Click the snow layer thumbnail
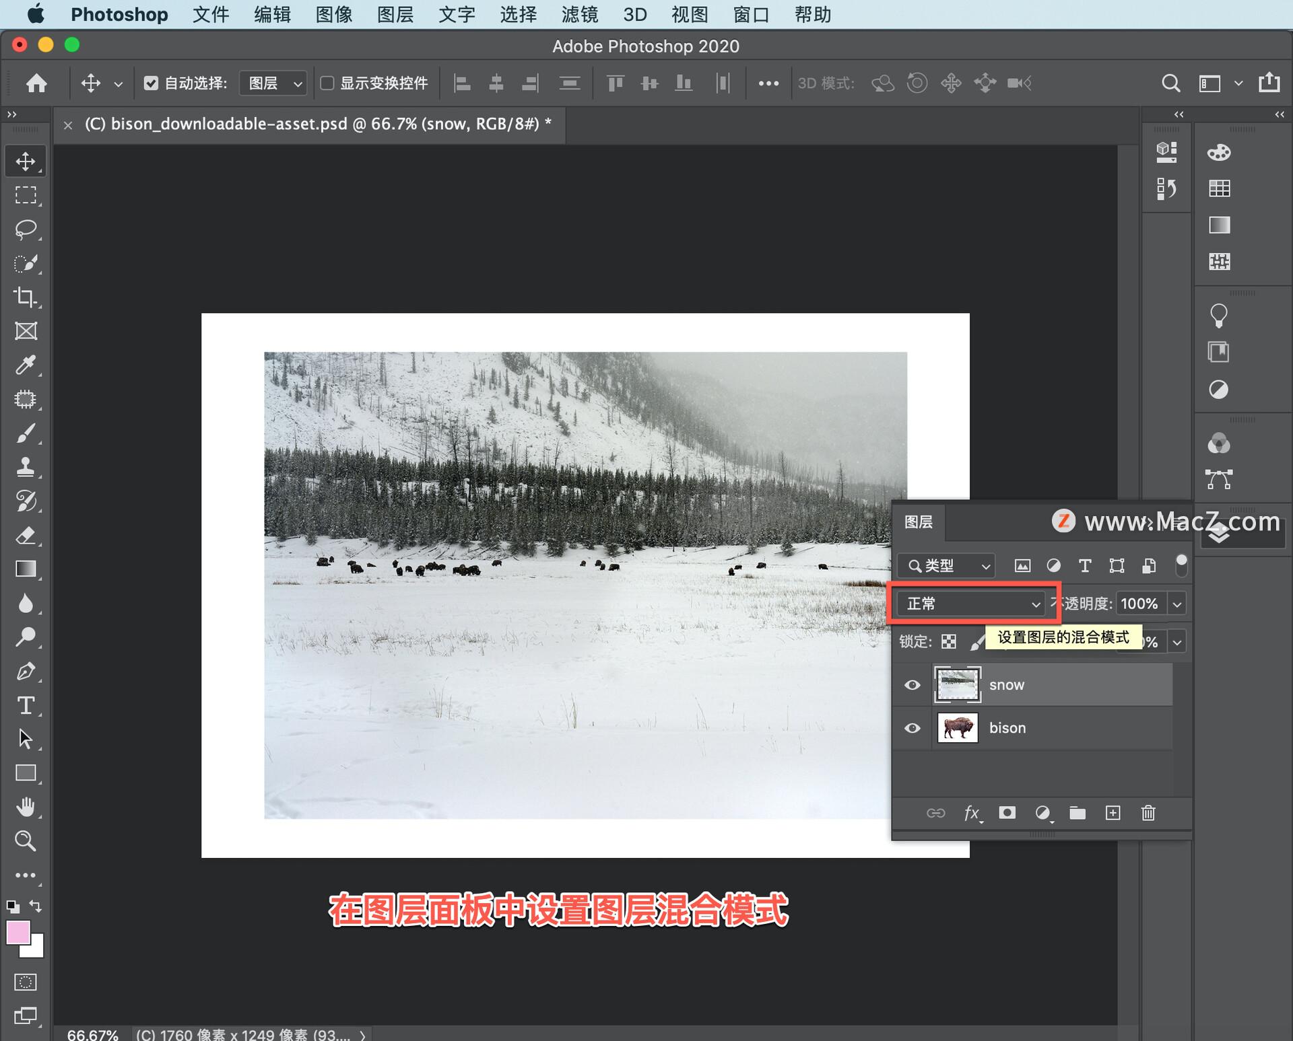The image size is (1293, 1041). click(957, 683)
